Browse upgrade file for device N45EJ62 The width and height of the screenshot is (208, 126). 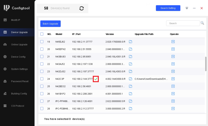tap(131, 42)
